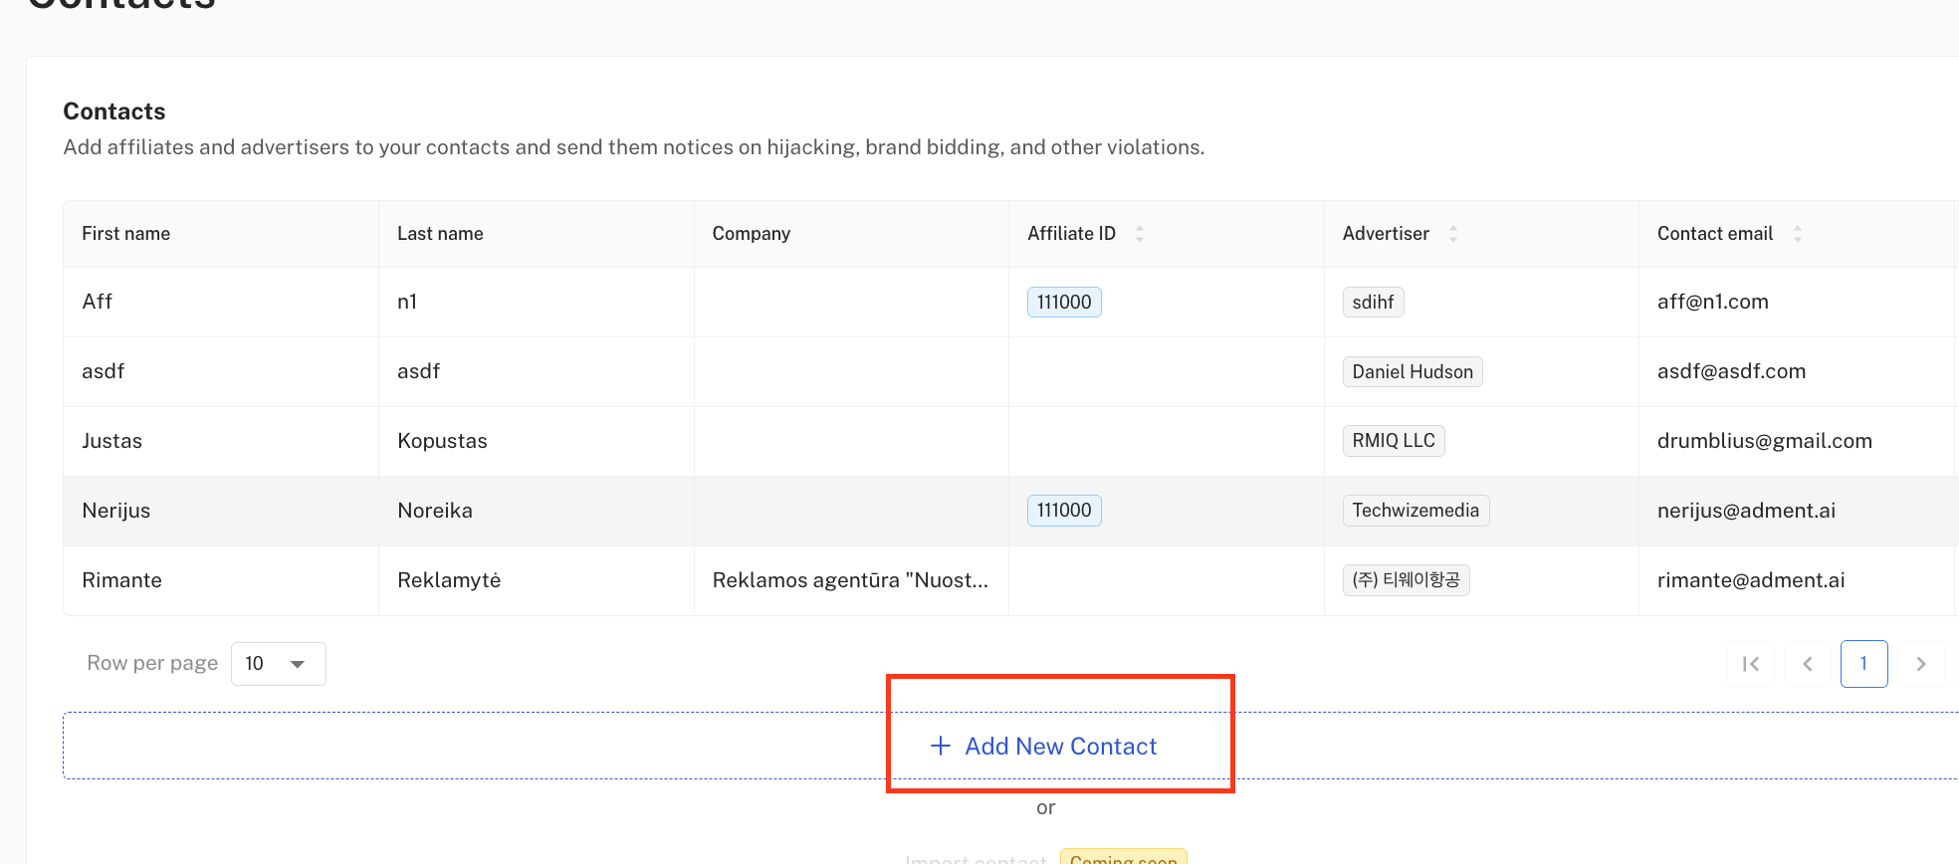Click email aff@n1.com
The image size is (1959, 864).
(x=1713, y=302)
